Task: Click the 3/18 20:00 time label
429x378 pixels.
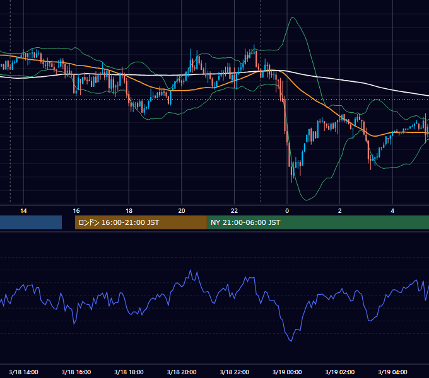Action: click(182, 372)
